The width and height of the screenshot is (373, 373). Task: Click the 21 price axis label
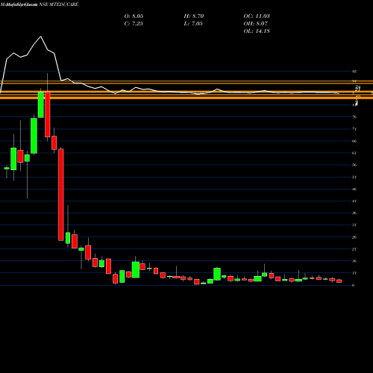(x=354, y=249)
